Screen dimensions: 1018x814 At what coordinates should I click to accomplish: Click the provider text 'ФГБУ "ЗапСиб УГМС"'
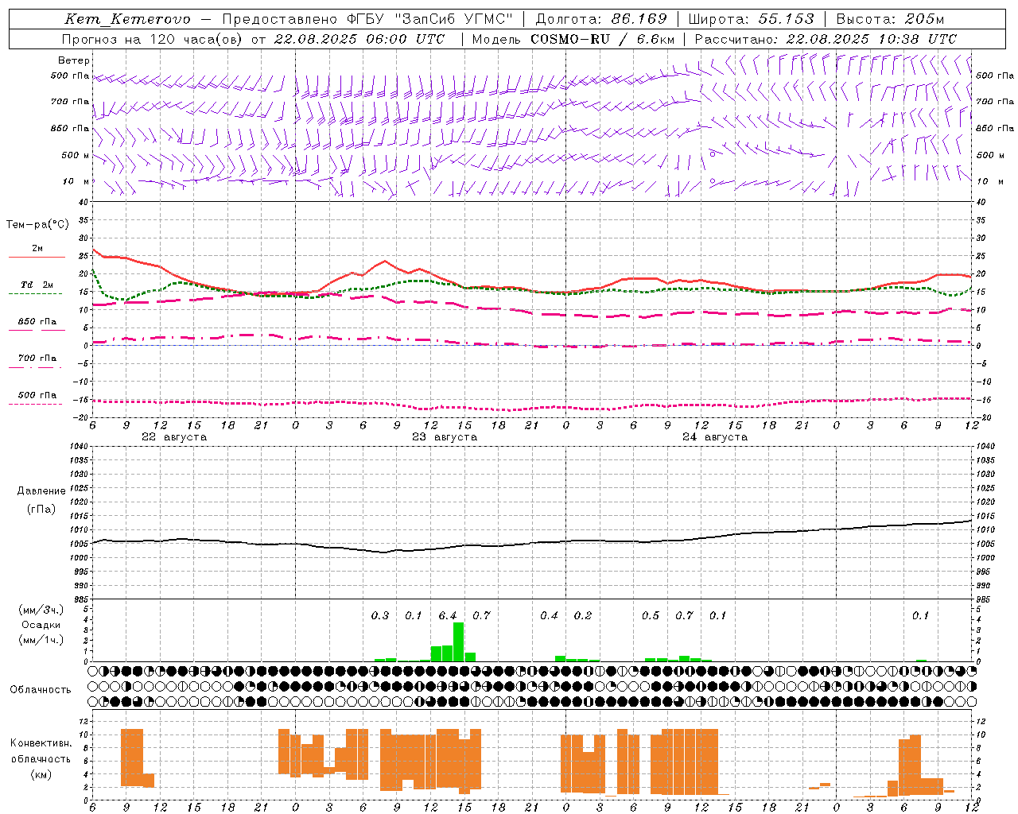(429, 19)
